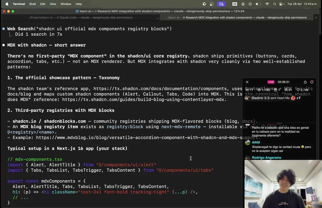Click the 'export const mdxComponents' line
Viewport: 322px width, 208px height.
pos(47,181)
